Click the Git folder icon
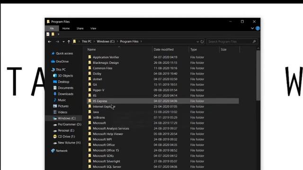 89,85
